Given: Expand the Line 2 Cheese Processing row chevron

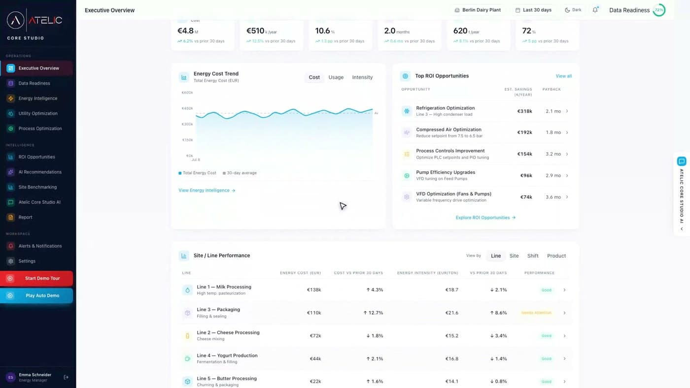Looking at the screenshot, I should [x=564, y=336].
